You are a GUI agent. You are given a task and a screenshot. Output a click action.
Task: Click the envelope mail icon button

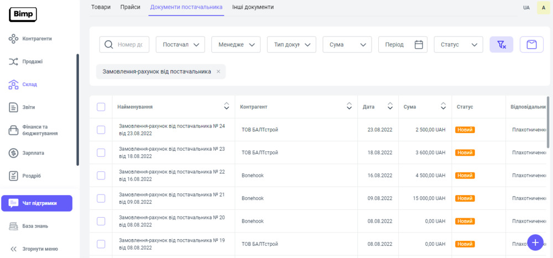click(x=531, y=45)
